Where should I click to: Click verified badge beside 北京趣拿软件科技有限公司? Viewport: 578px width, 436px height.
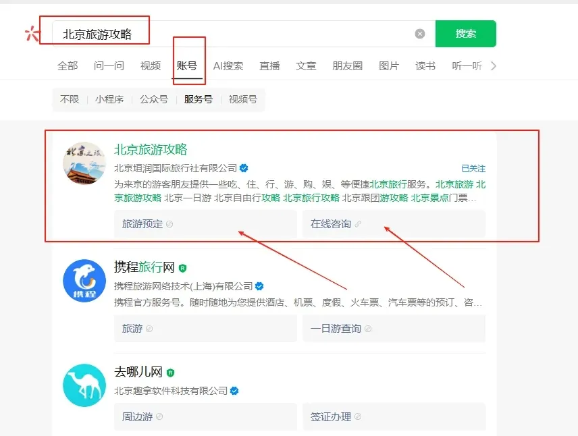[x=234, y=391]
